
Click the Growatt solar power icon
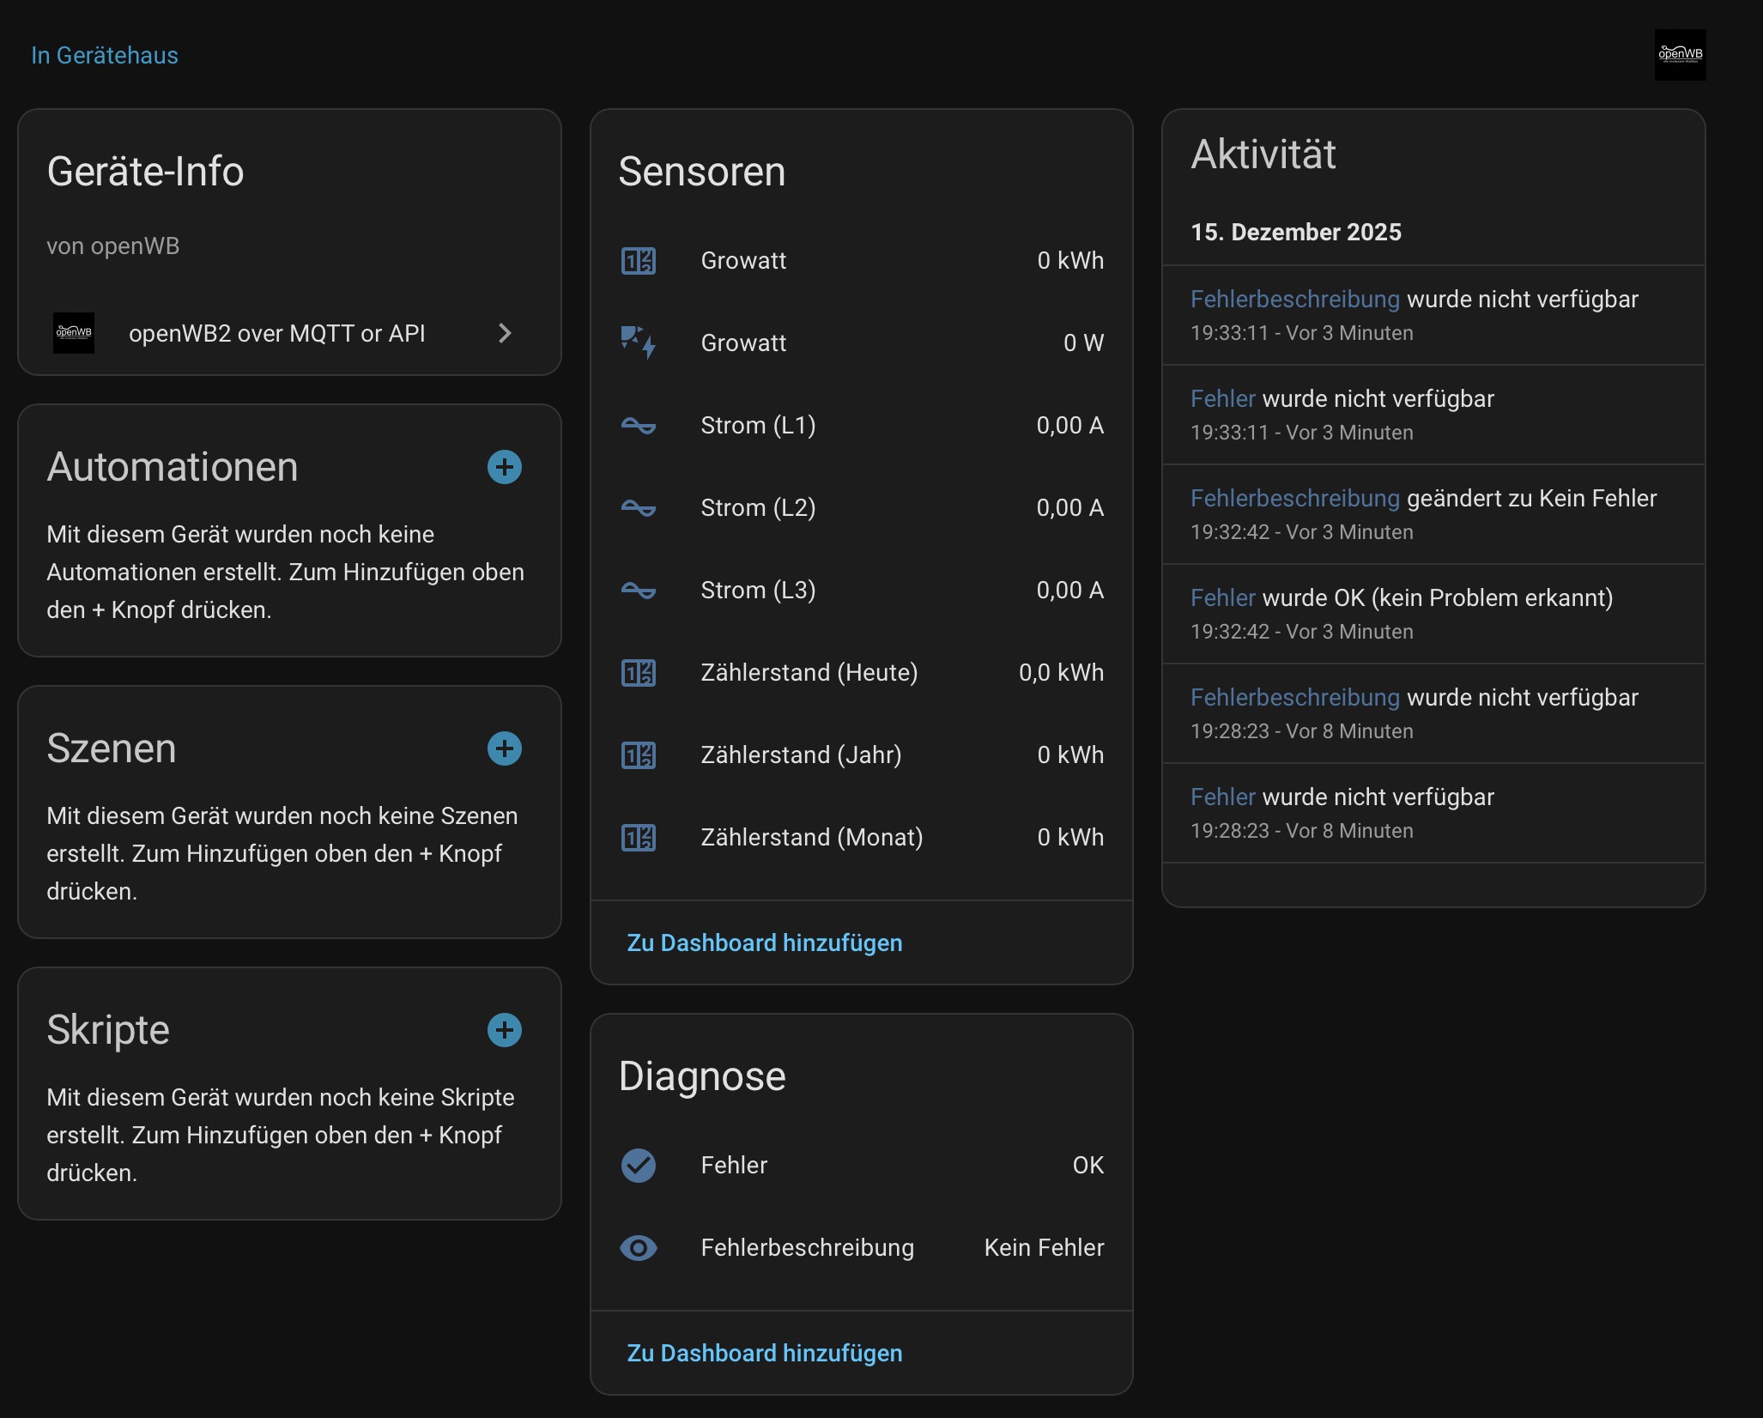tap(638, 342)
